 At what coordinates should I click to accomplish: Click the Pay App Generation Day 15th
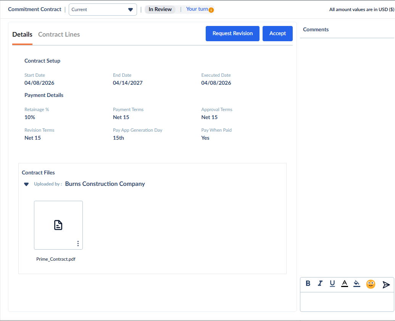(118, 138)
